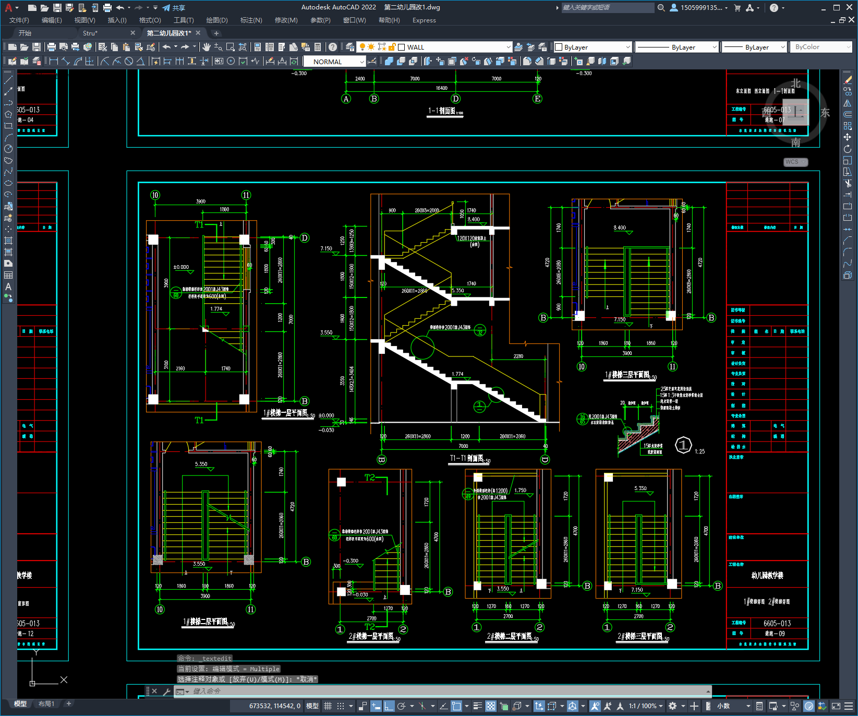The height and width of the screenshot is (716, 858).
Task: Select the Pan (hand) tool
Action: coord(207,47)
